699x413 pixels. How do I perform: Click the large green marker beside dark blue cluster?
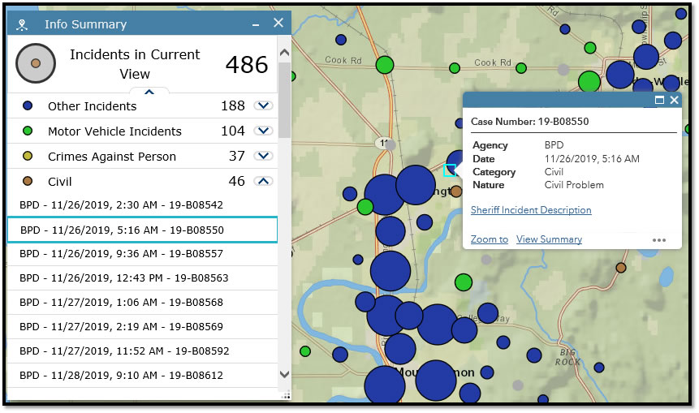pos(589,82)
